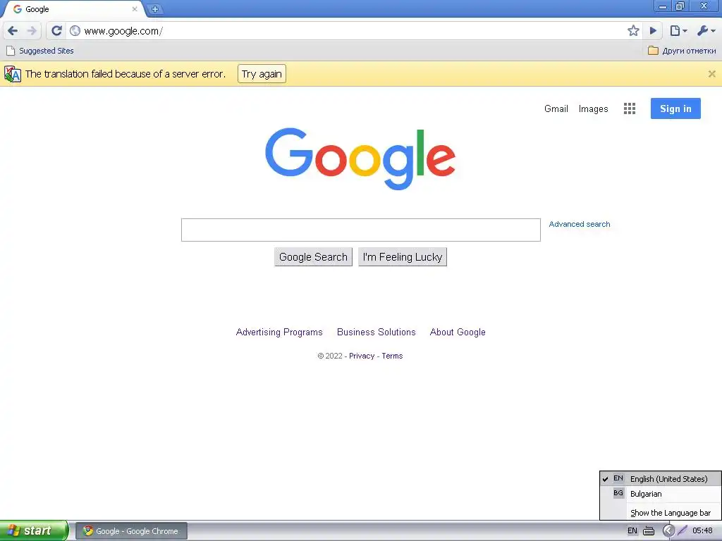
Task: Click the globe site info icon
Action: pyautogui.click(x=75, y=31)
